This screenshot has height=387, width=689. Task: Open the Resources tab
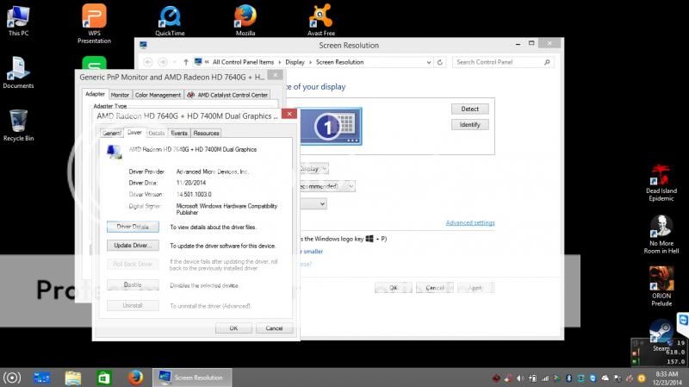(206, 133)
